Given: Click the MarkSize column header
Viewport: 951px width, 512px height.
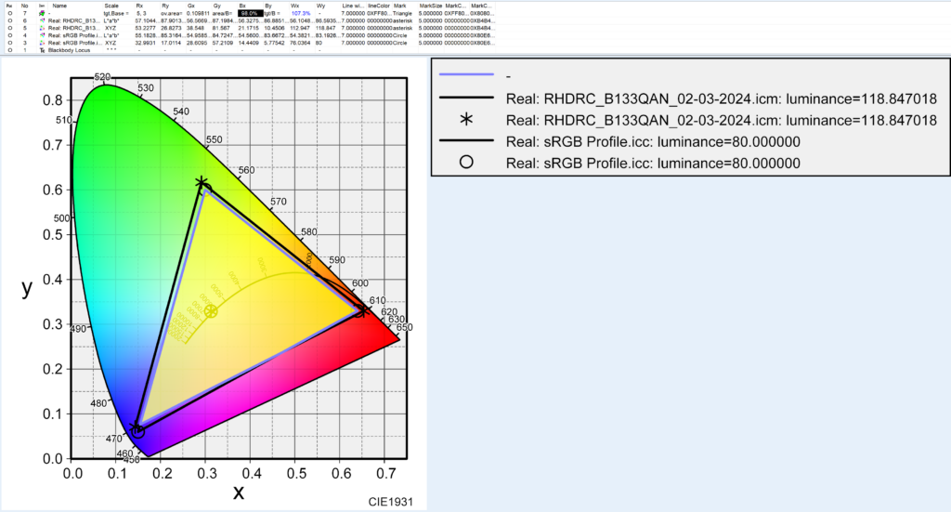Looking at the screenshot, I should pyautogui.click(x=431, y=6).
